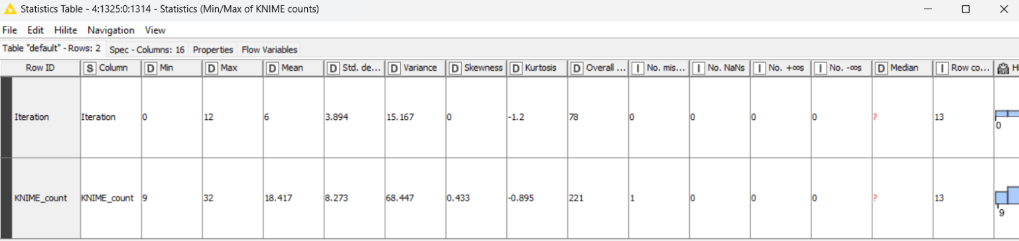The width and height of the screenshot is (1019, 241).
Task: Switch to the Flow Variables tab
Action: tap(269, 50)
